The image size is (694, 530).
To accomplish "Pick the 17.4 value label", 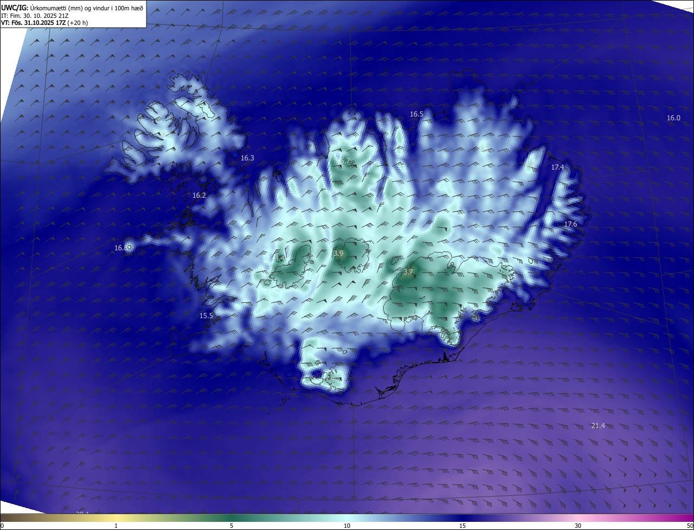I will (558, 167).
